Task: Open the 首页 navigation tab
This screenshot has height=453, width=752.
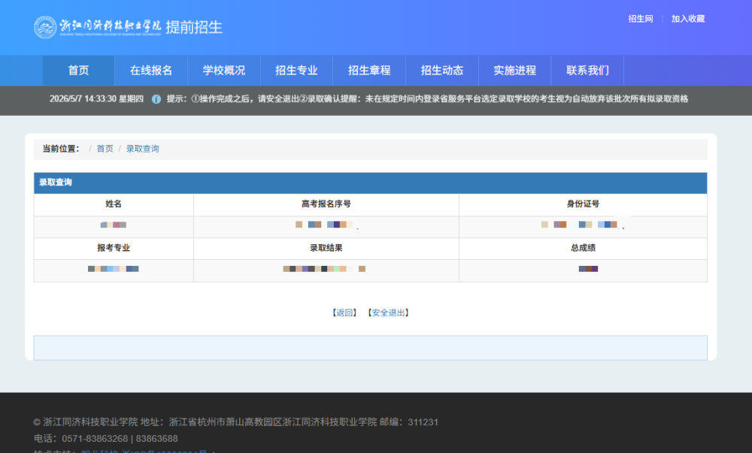Action: coord(79,71)
